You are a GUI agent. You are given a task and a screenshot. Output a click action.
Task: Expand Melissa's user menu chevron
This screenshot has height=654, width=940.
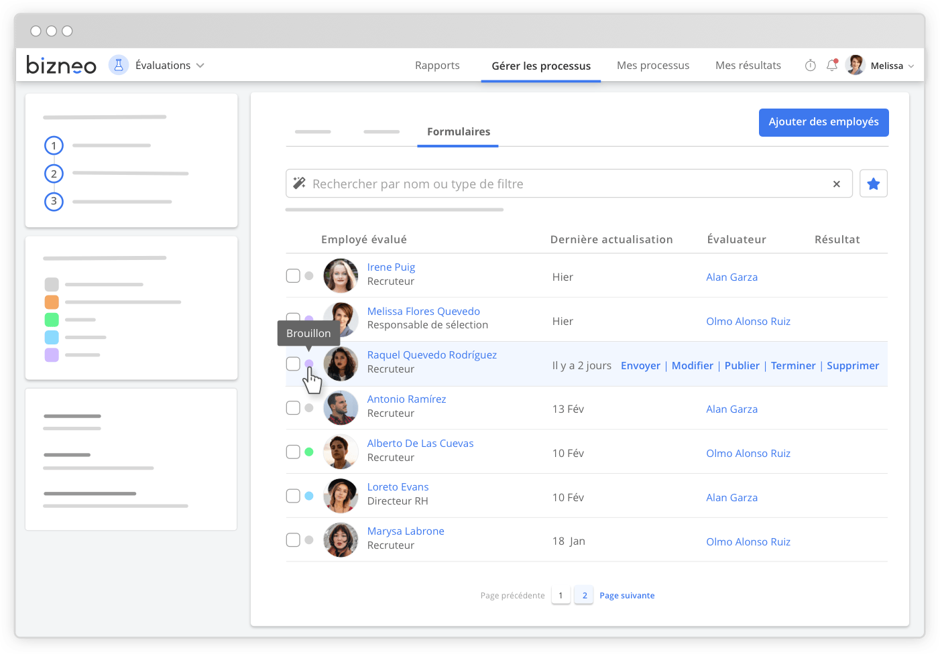point(910,66)
